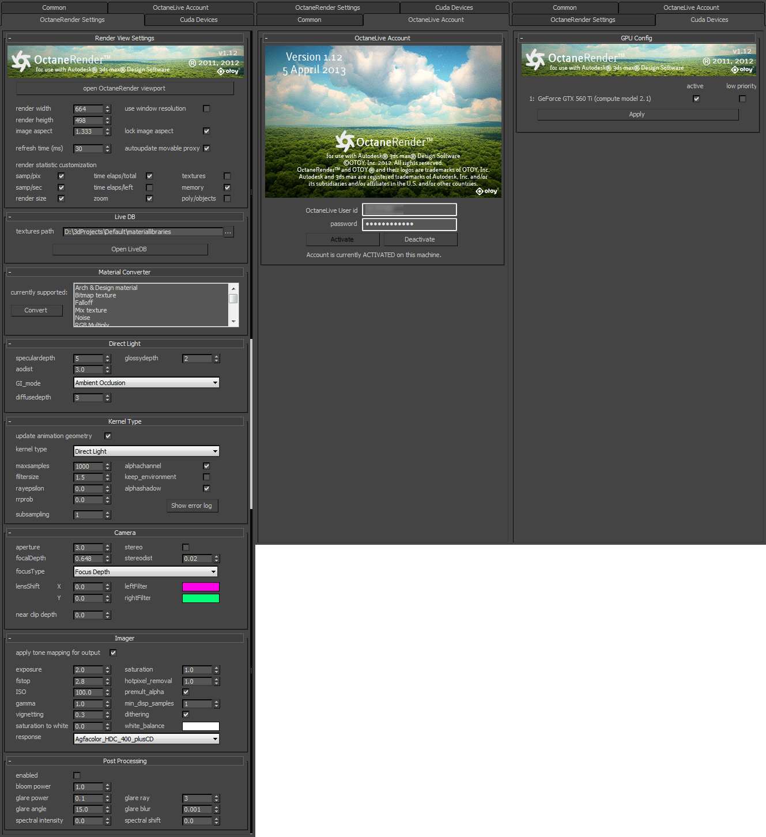Toggle autoupdate movable proxy checkbox
766x837 pixels.
click(x=206, y=148)
